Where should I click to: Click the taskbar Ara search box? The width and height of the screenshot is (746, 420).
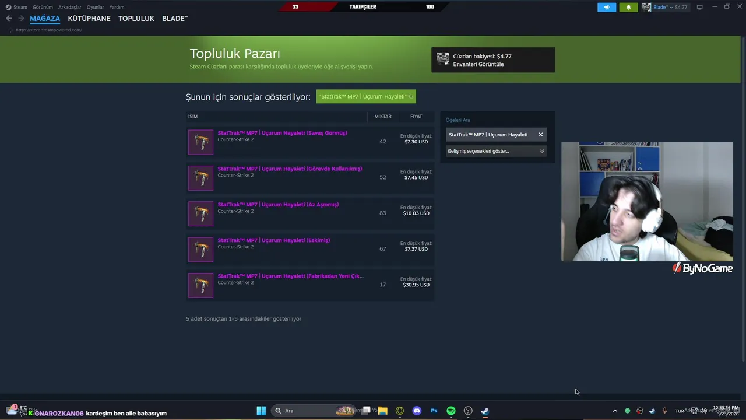pyautogui.click(x=315, y=411)
